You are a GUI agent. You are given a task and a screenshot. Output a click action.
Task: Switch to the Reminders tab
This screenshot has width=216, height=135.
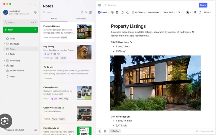81,19
